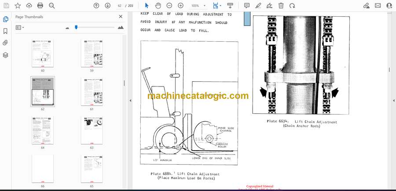Go to the previous page with the up arrow

[x=96, y=6]
